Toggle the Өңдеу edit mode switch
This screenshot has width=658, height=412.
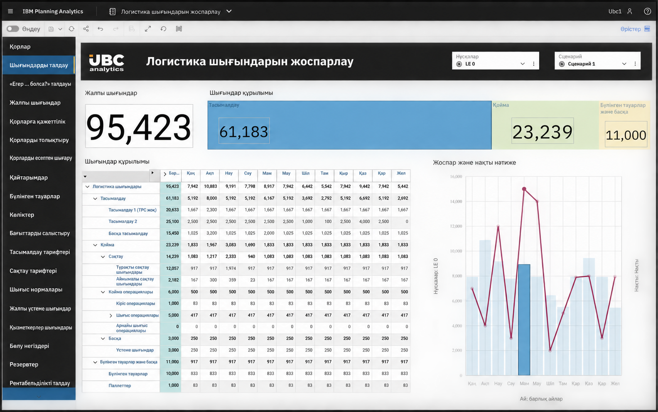pyautogui.click(x=13, y=29)
